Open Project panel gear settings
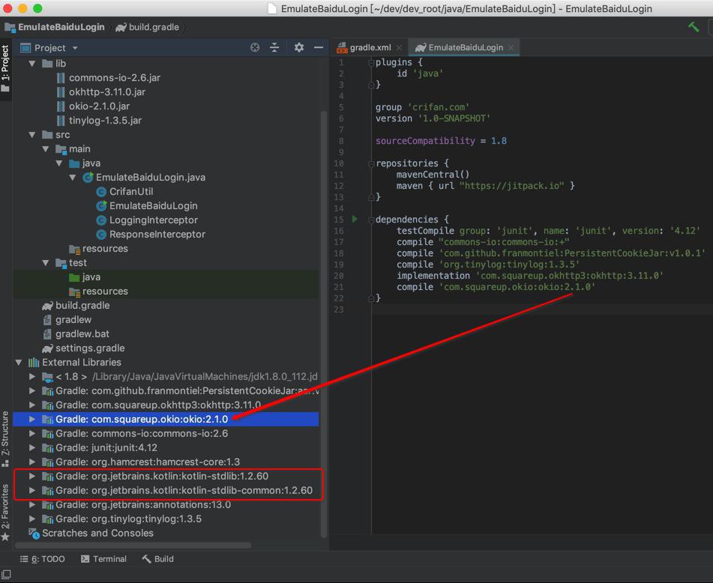The height and width of the screenshot is (583, 713). (x=299, y=47)
